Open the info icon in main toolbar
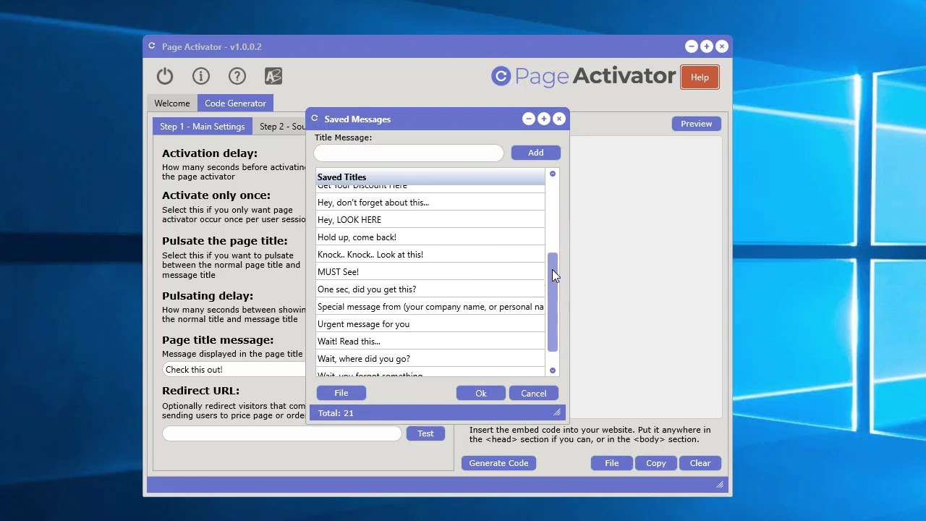Viewport: 926px width, 521px height. [x=201, y=76]
